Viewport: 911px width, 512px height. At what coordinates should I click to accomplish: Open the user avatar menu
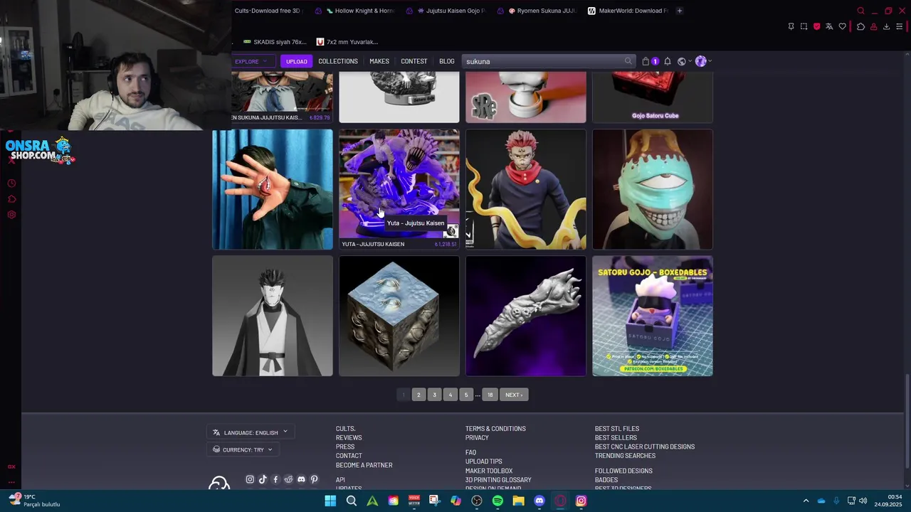tap(700, 61)
